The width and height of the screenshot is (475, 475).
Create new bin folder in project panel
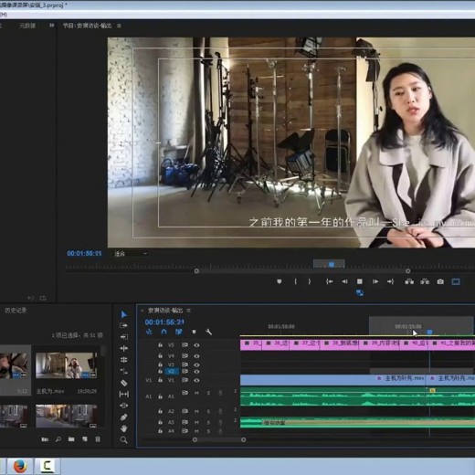point(71,439)
